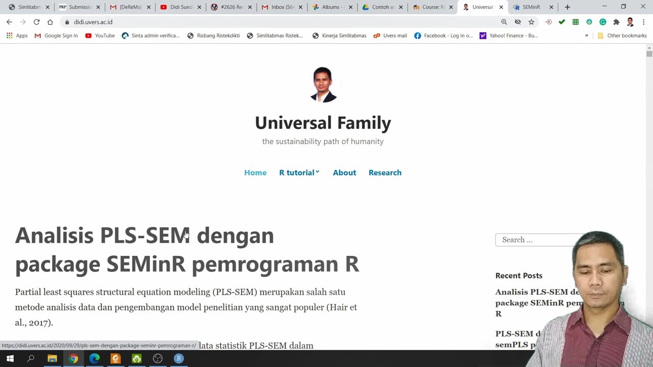This screenshot has height=367, width=653.
Task: Open the Uvers mail bookmark
Action: tap(390, 36)
